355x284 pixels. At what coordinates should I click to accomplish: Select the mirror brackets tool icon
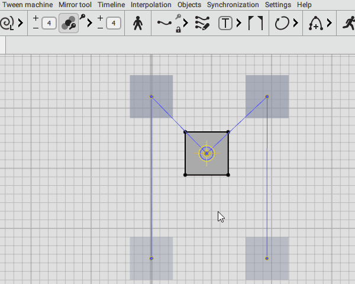click(x=255, y=24)
